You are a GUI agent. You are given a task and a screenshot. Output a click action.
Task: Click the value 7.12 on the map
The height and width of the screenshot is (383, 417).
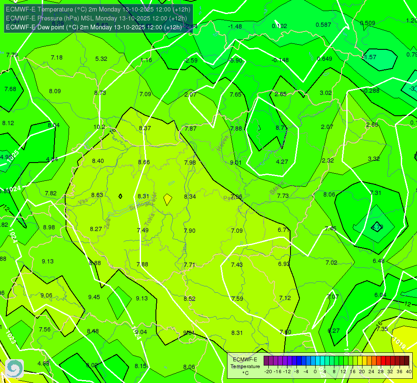[285, 298]
